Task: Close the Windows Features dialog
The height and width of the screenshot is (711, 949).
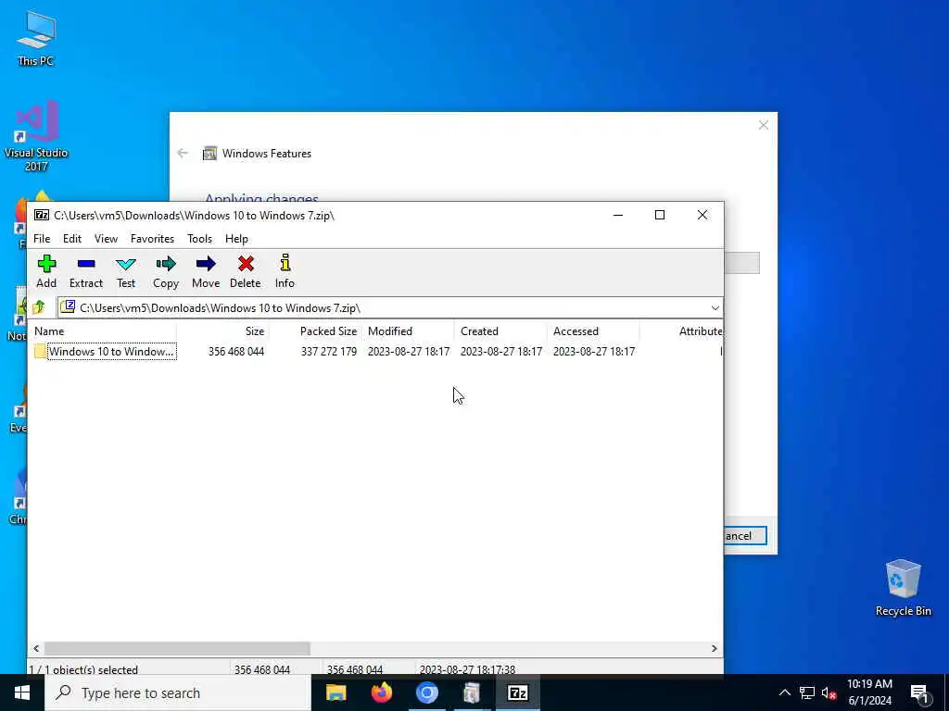Action: 764,125
